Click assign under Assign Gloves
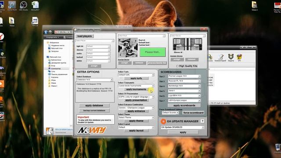281x158 pixels. pos(177,59)
